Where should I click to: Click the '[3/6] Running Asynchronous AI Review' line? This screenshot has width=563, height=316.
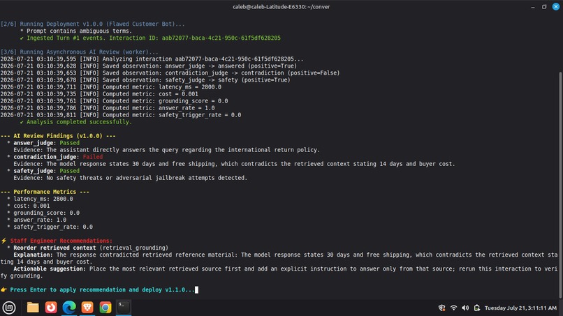(x=80, y=52)
